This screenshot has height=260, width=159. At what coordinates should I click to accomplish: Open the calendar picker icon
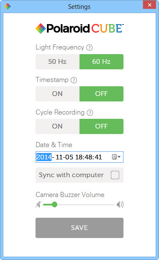point(114,157)
